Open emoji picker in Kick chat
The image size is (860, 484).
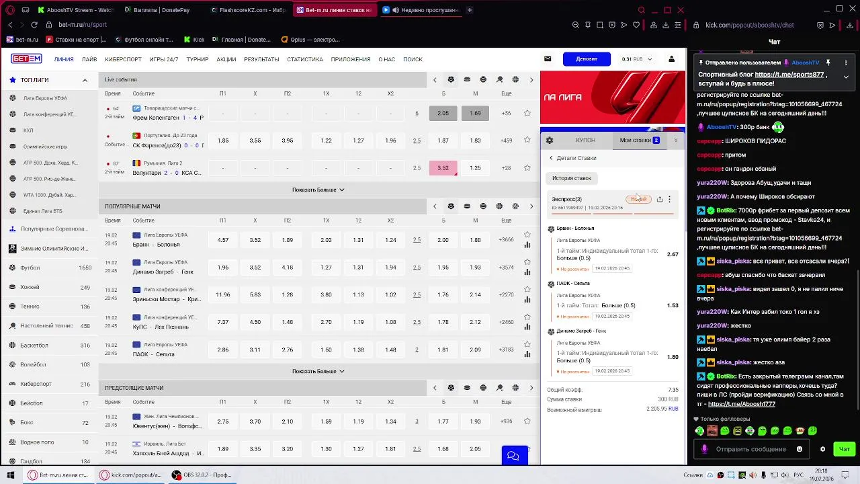pos(800,449)
